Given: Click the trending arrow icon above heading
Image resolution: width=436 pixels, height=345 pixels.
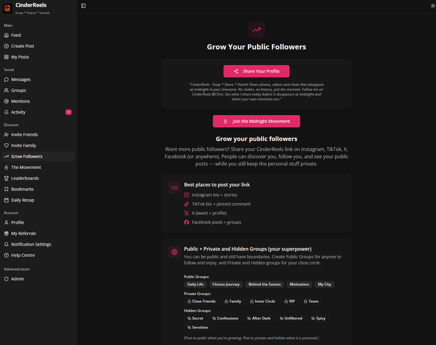Looking at the screenshot, I should click(x=257, y=30).
